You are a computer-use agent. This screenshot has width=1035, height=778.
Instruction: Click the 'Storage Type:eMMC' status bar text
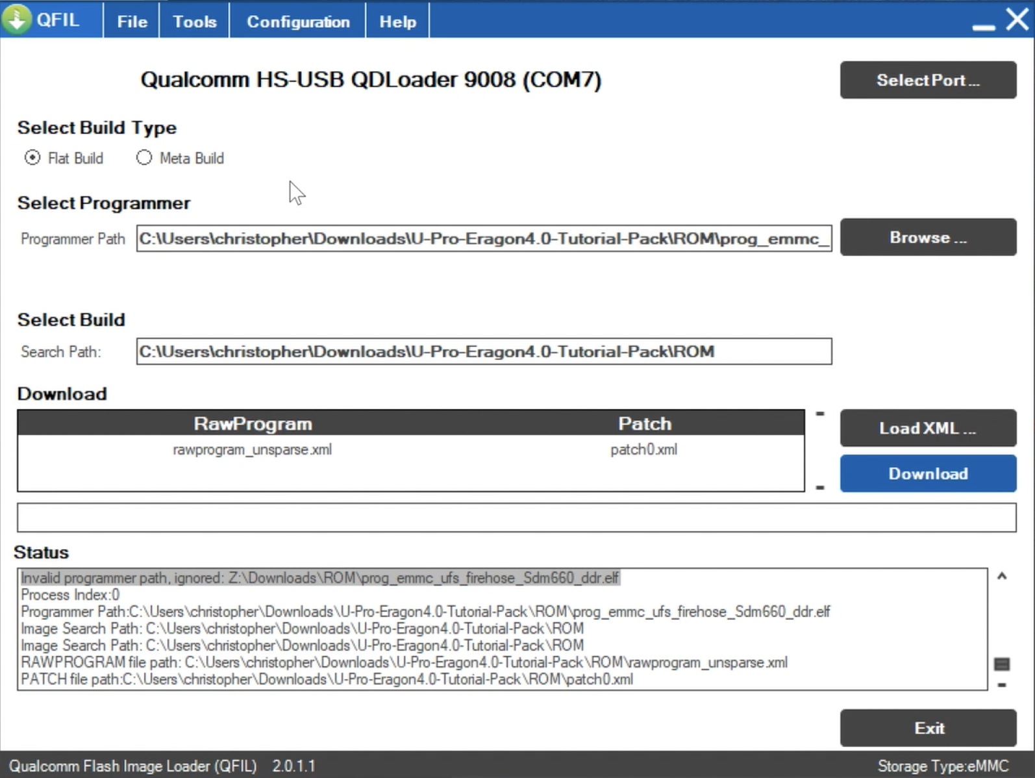[x=943, y=766]
